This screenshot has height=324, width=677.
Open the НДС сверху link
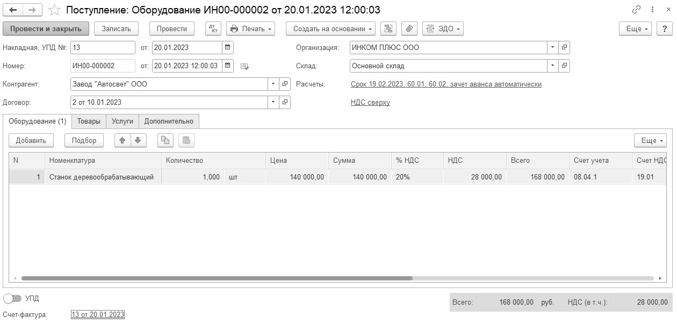[x=370, y=102]
